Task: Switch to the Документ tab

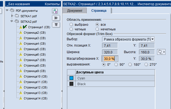Action: click(75, 11)
